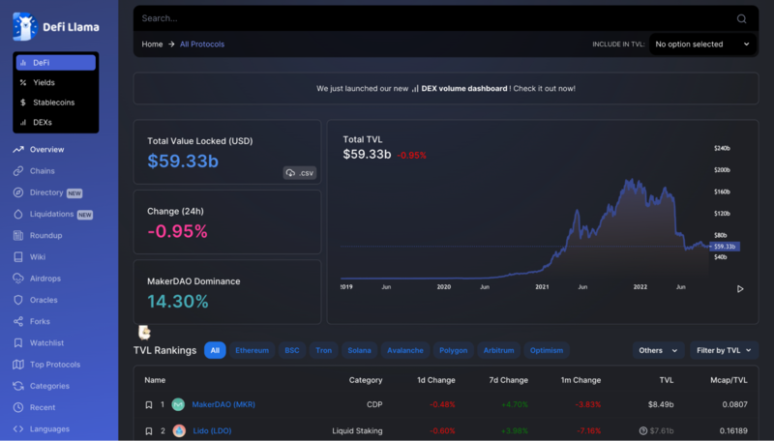Open the Include in TVL dropdown
774x441 pixels.
coord(703,44)
